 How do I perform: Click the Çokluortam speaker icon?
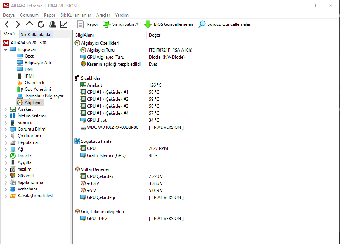(x=13, y=136)
